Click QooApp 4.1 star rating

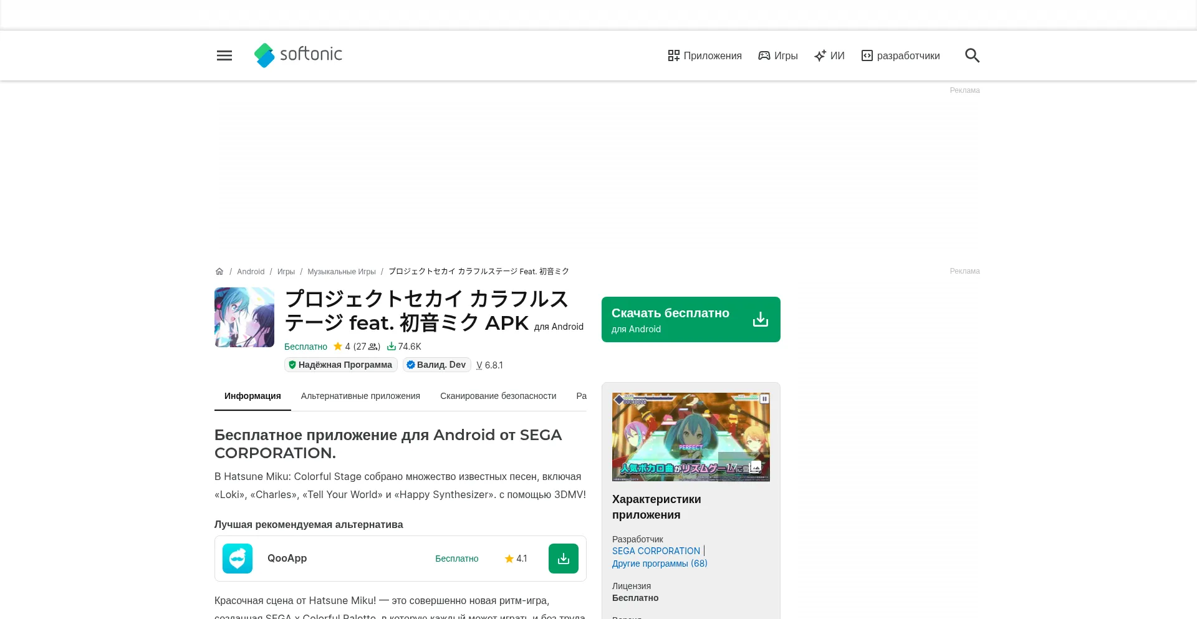(516, 559)
